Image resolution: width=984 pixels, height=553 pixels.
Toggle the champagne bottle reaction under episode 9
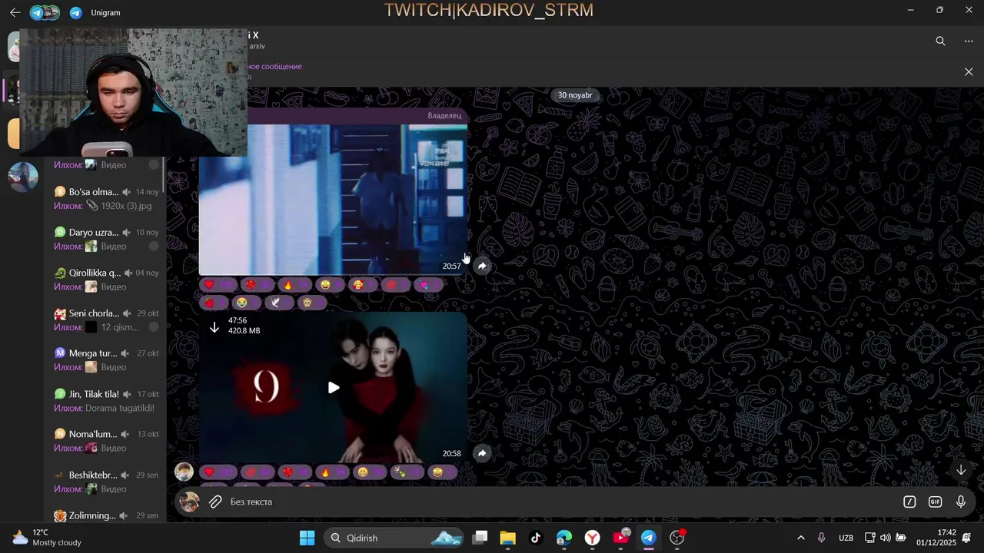pos(407,472)
